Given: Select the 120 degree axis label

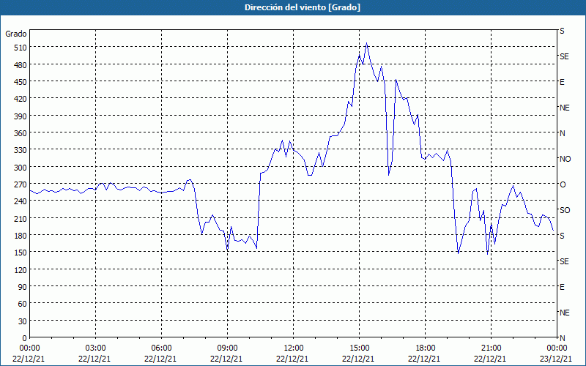Looking at the screenshot, I should 20,270.
